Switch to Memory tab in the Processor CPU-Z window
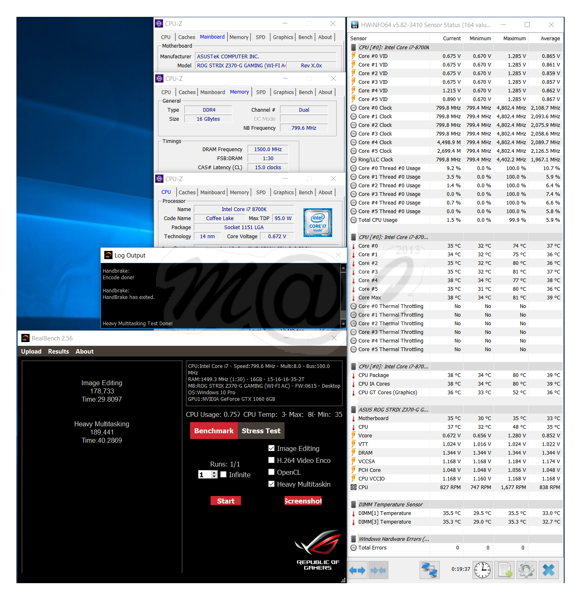 [239, 192]
